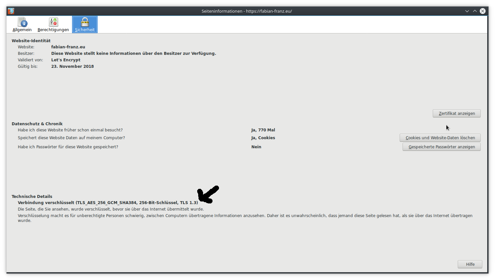Click the Besitzer information text
The image size is (495, 280).
pos(134,53)
